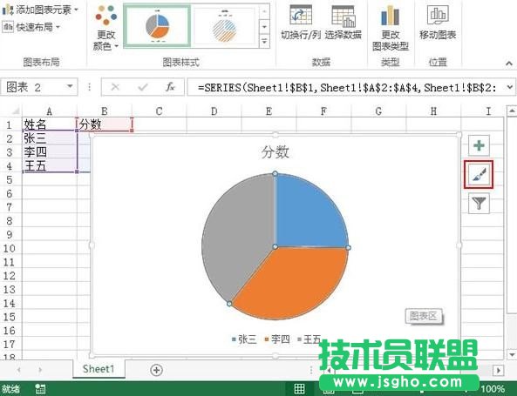Expand the chart styles gallery
517x396 pixels.
click(x=264, y=42)
